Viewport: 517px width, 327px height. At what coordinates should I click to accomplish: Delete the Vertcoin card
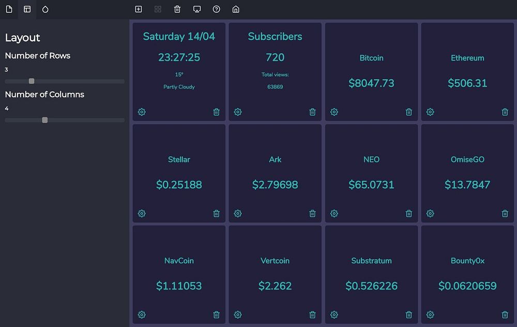(313, 315)
